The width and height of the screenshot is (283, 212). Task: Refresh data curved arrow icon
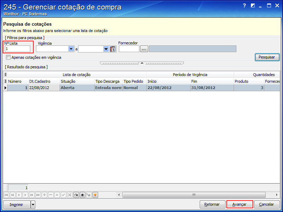click(76, 195)
